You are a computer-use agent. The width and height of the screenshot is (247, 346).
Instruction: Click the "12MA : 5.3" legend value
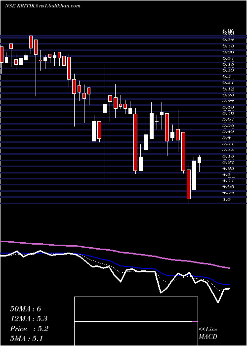(x=29, y=319)
